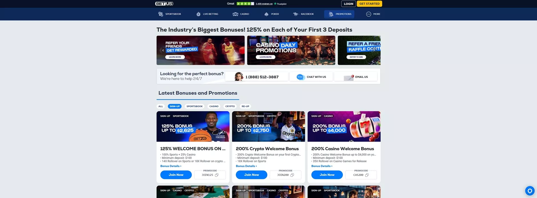Click Learn More on Casino Daily Promotions
537x198 pixels.
pos(265,57)
